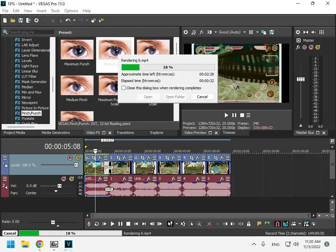Open the edit tool dropdown arrow in transport bar
336x252 pixels.
coord(177,224)
